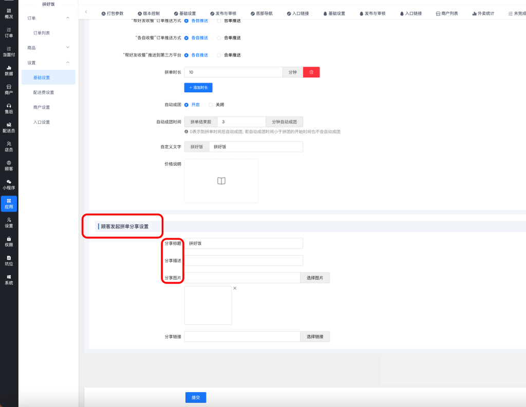Screen dimensions: 526x407
Task: Open the 小程序 WeChat icon
Action: [x=9, y=182]
